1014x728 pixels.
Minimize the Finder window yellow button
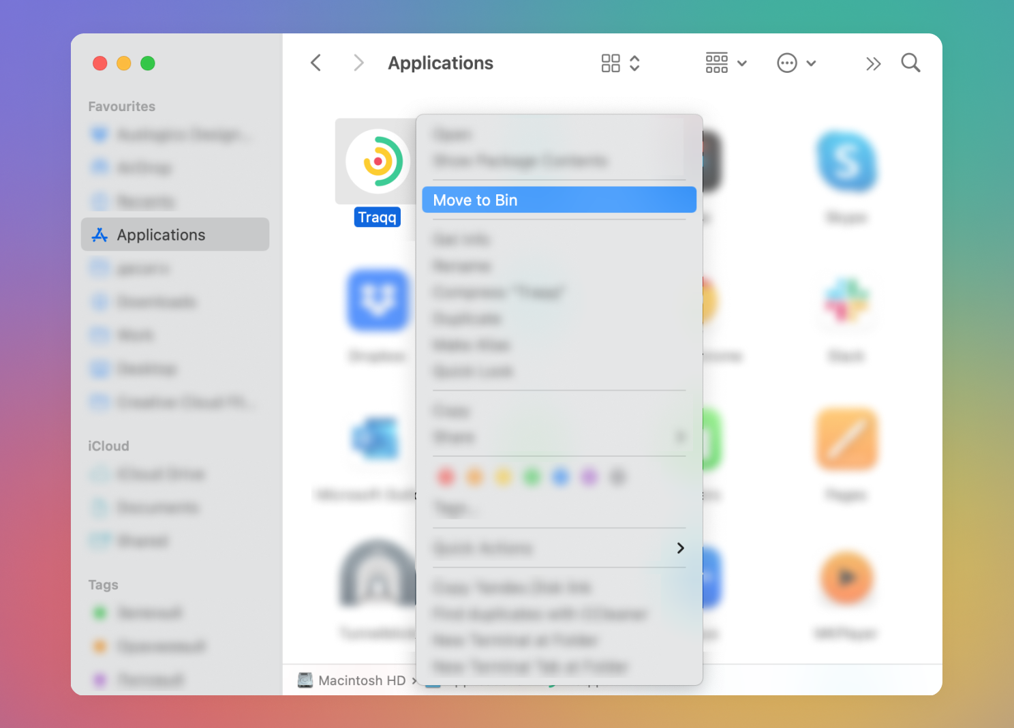[x=124, y=63]
